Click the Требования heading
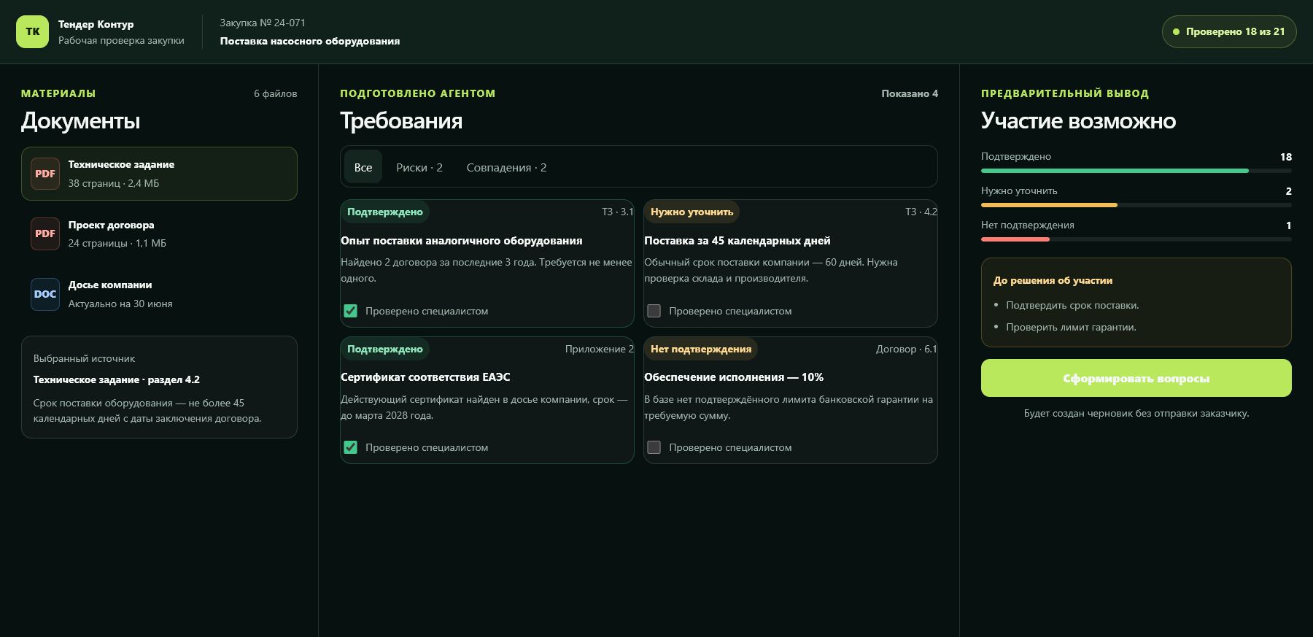 click(x=401, y=120)
